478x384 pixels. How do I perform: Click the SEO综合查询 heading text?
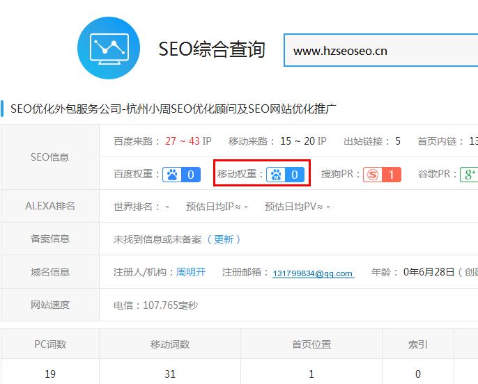click(212, 49)
